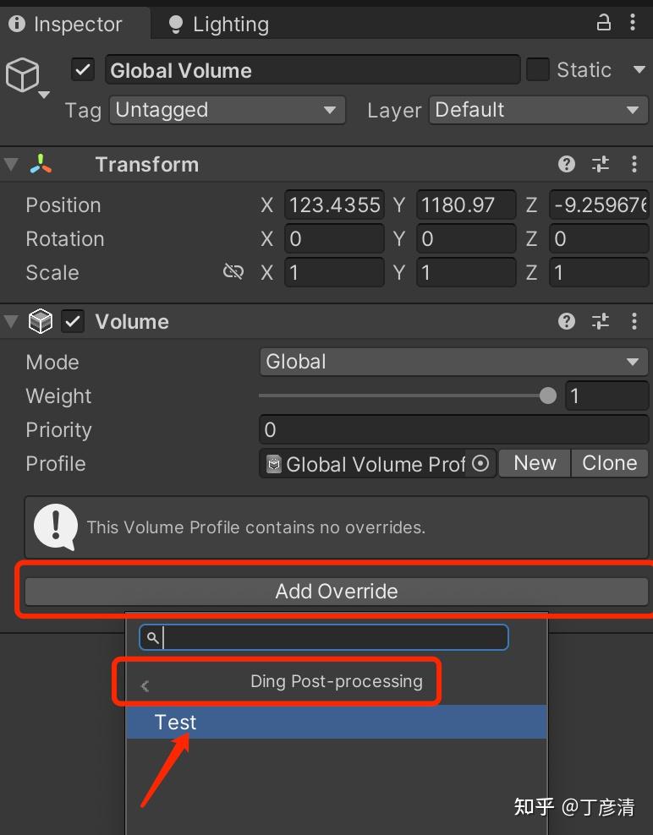Open the Volume component presets icon
Image resolution: width=653 pixels, height=835 pixels.
601,321
